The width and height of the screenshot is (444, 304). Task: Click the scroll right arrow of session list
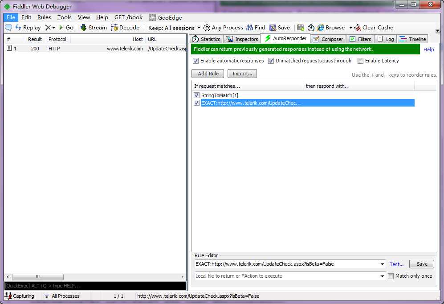tap(182, 277)
